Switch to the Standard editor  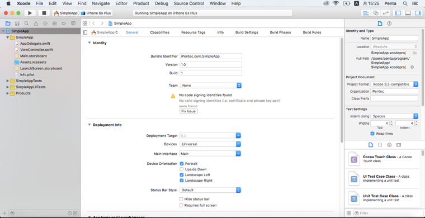pos(366,13)
